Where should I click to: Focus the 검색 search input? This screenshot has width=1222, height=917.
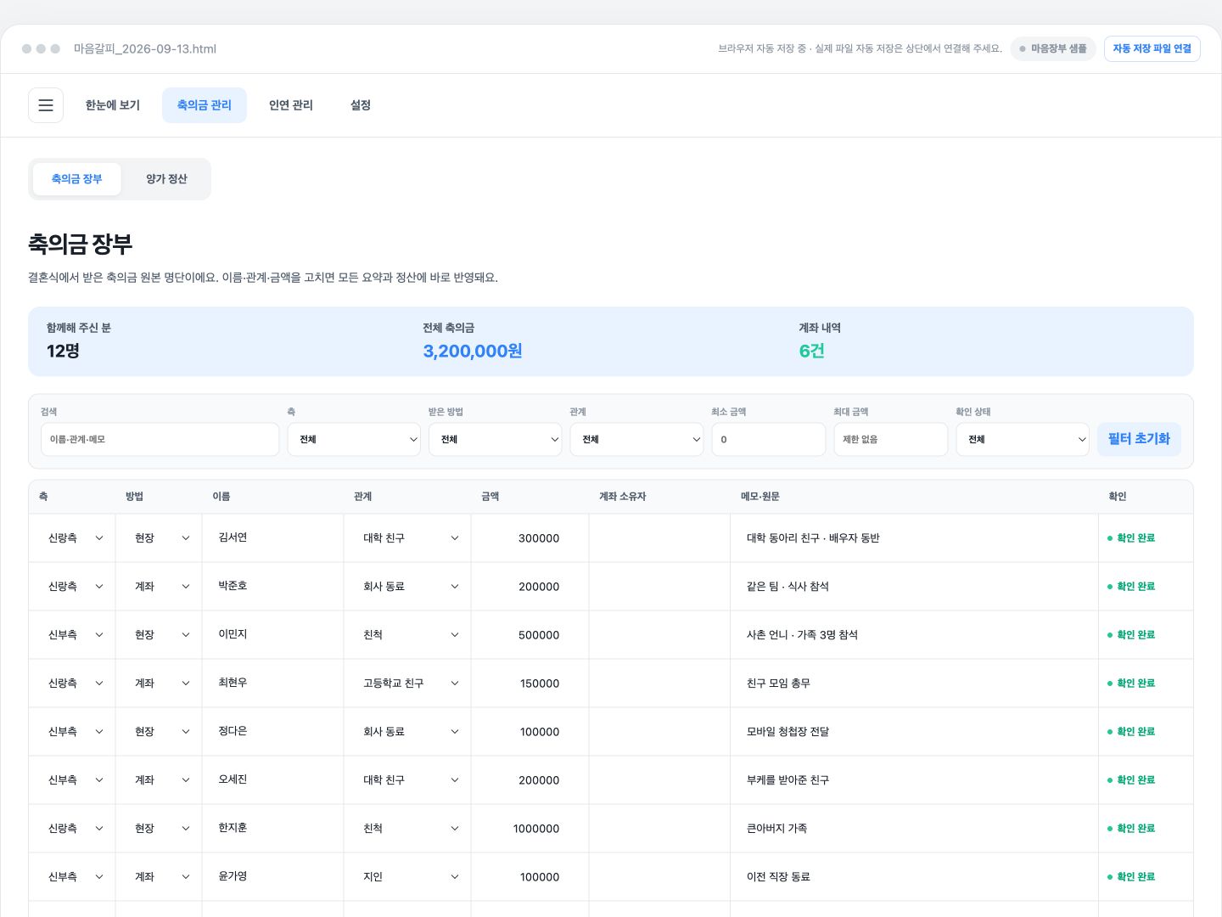click(x=160, y=439)
